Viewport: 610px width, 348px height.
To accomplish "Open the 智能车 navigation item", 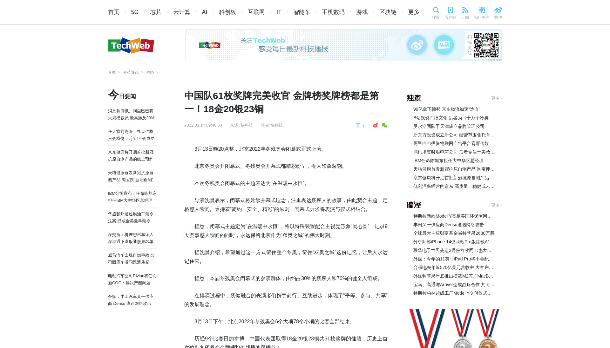I will click(x=302, y=12).
